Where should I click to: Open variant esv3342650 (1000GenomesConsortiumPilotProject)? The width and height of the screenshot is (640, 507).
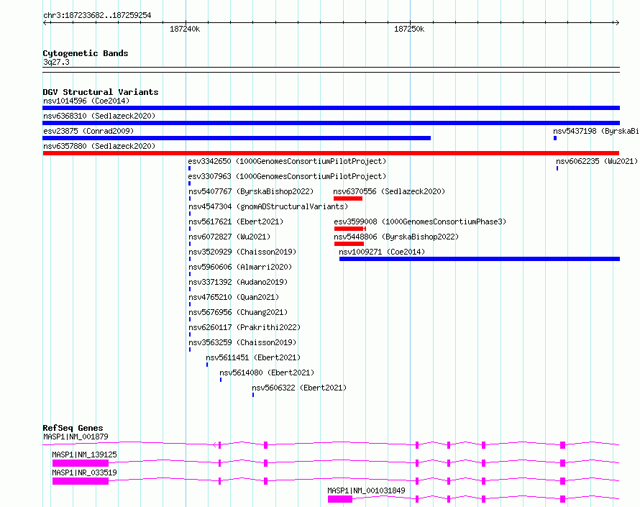[287, 161]
